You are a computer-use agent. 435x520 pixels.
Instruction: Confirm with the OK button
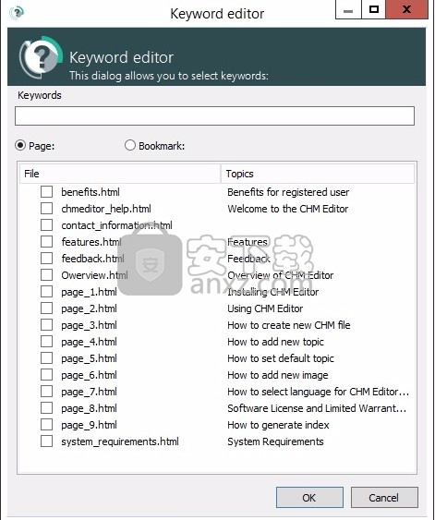tap(309, 498)
